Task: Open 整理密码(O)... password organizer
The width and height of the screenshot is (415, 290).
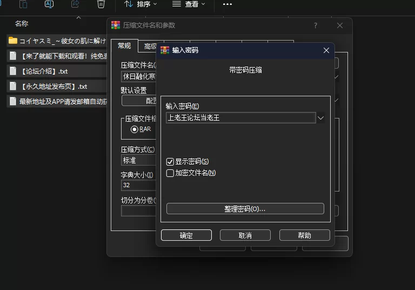Action: point(245,209)
